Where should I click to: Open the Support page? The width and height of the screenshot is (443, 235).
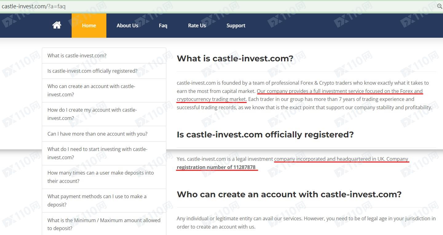236,25
